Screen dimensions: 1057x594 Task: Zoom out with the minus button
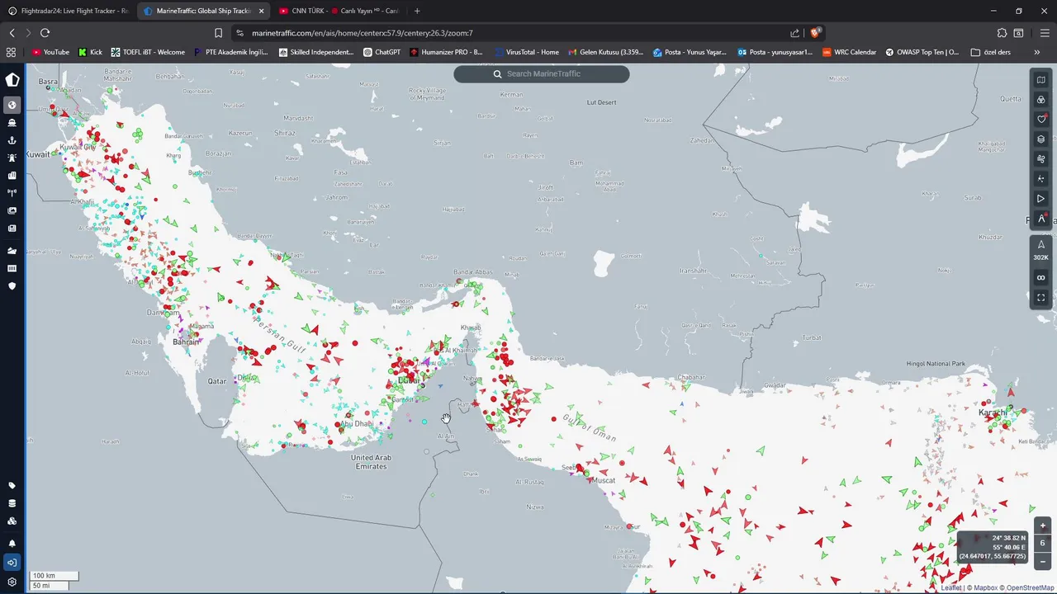point(1042,561)
